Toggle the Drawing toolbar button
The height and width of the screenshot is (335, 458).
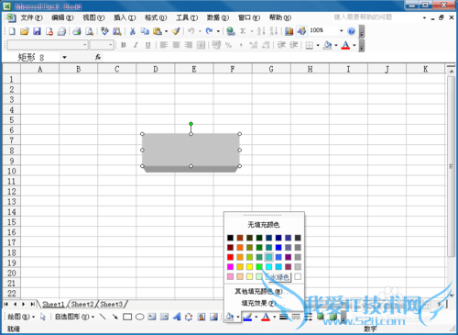(x=301, y=31)
